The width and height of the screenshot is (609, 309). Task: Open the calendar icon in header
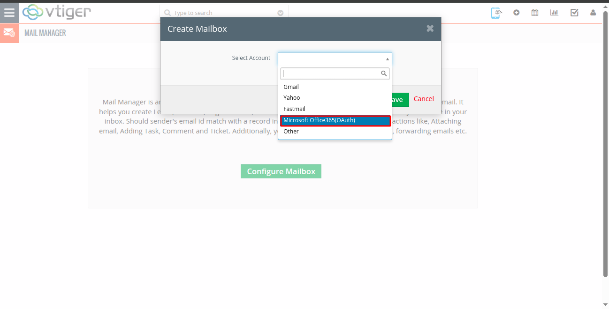535,13
